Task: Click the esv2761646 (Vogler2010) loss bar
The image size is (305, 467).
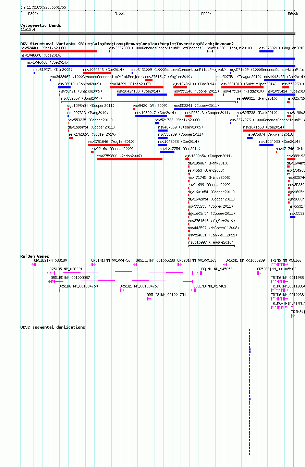Action: click(109, 145)
